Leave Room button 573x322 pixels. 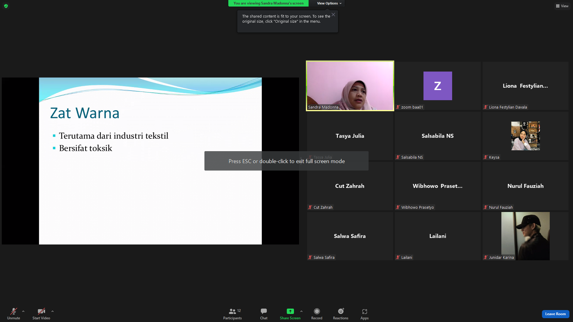(x=555, y=314)
